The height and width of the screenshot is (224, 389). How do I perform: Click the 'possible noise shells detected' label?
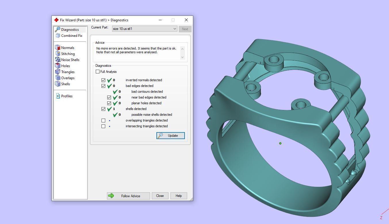tap(152, 115)
